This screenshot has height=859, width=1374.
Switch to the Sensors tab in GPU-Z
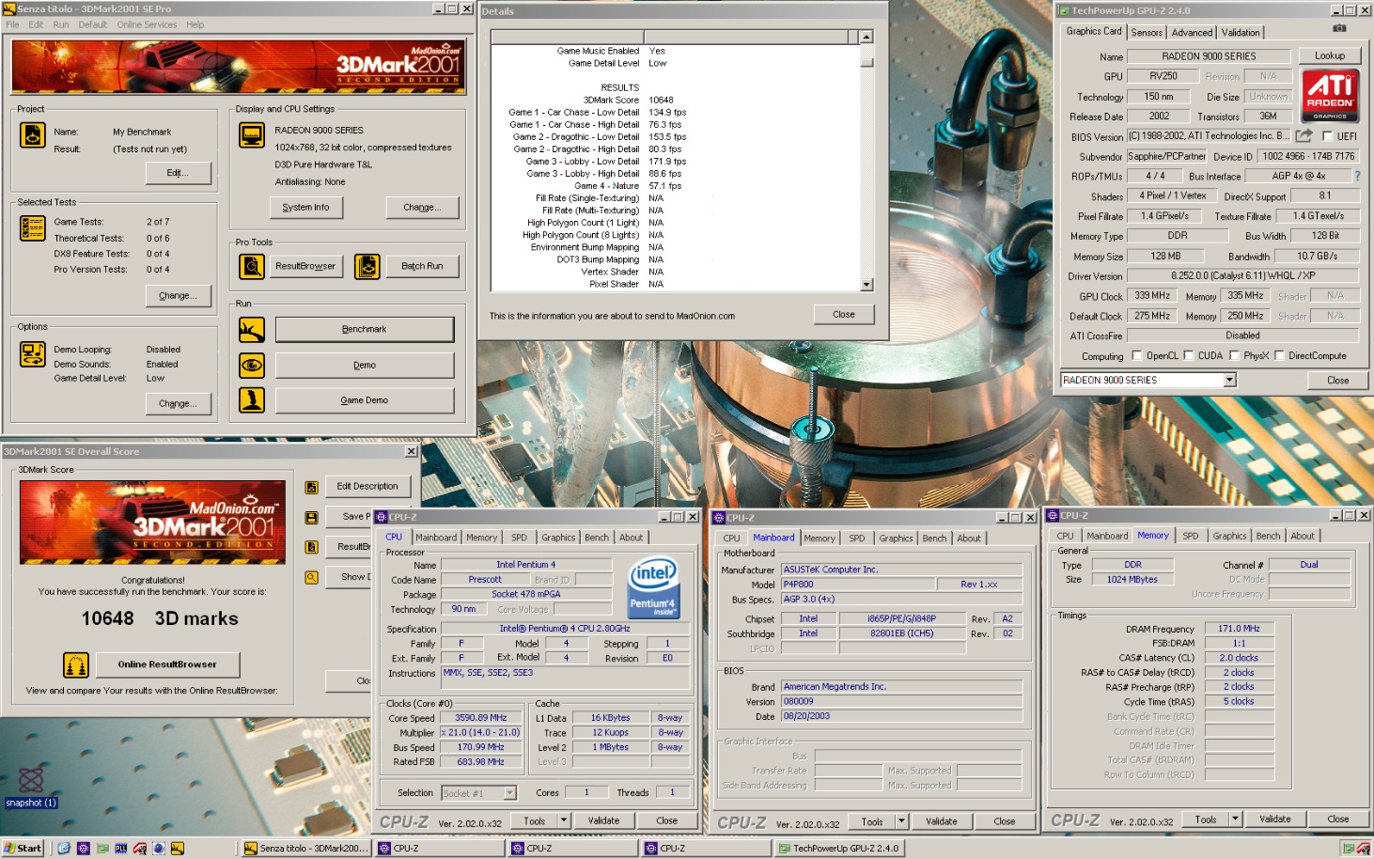1147,32
